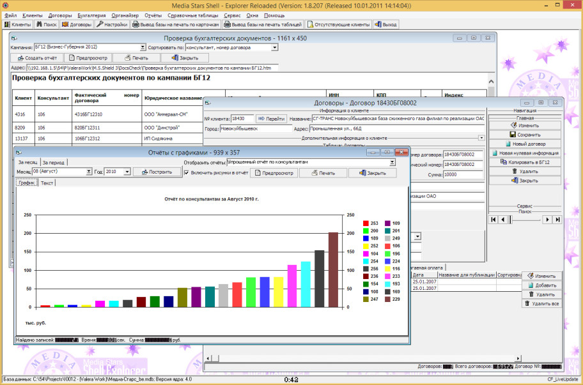
Task: Click the Выход toolbar button
Action: click(385, 25)
